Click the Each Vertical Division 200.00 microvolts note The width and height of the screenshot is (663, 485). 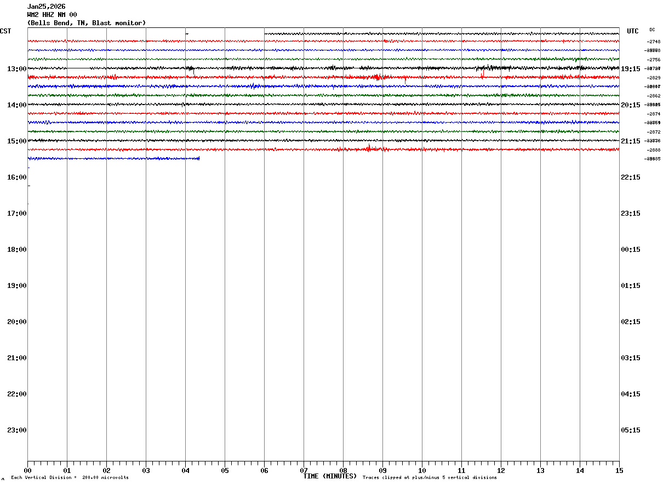click(70, 478)
